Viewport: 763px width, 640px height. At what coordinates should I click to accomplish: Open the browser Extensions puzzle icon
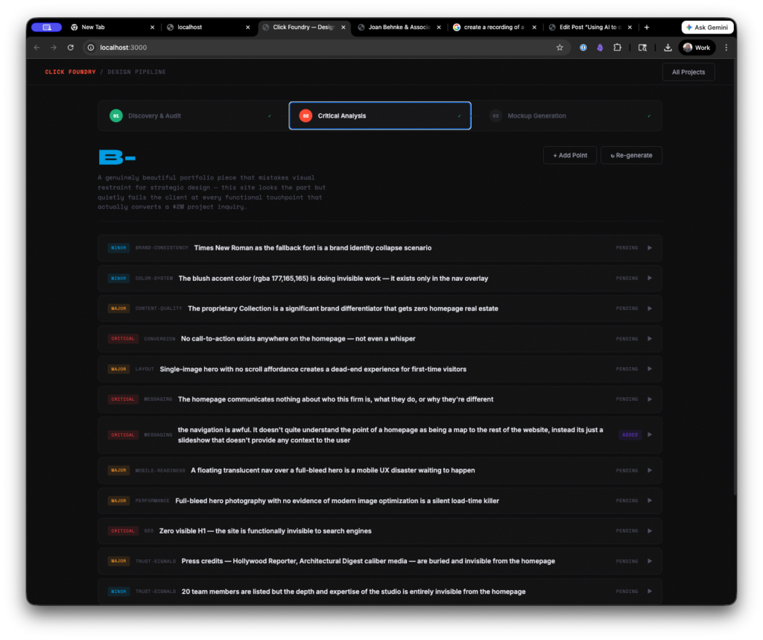(x=617, y=48)
